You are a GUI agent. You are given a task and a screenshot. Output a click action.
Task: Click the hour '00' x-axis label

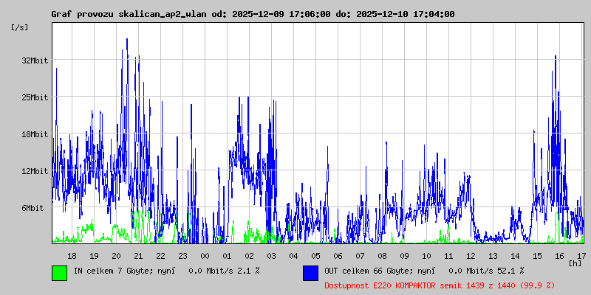click(x=205, y=256)
